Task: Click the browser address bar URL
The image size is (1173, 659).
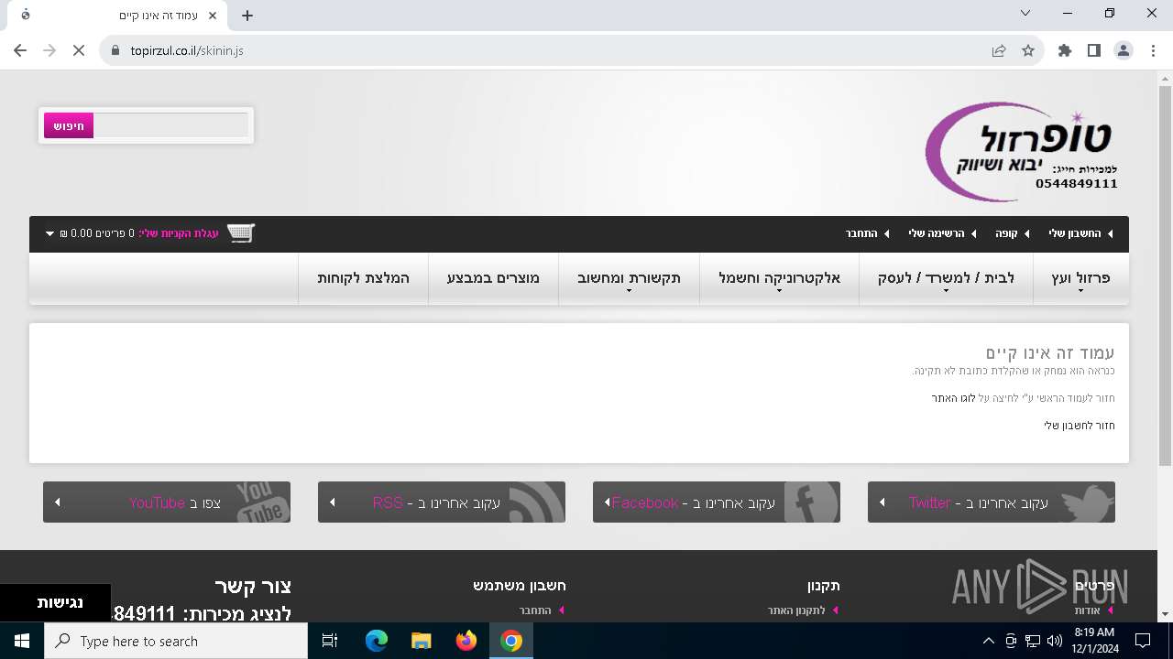Action: pos(187,50)
